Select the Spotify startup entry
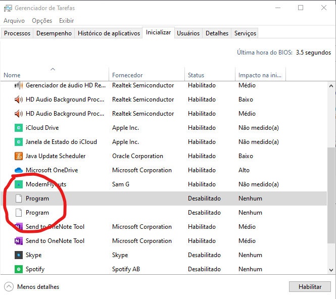This screenshot has height=299, width=336. click(x=164, y=269)
